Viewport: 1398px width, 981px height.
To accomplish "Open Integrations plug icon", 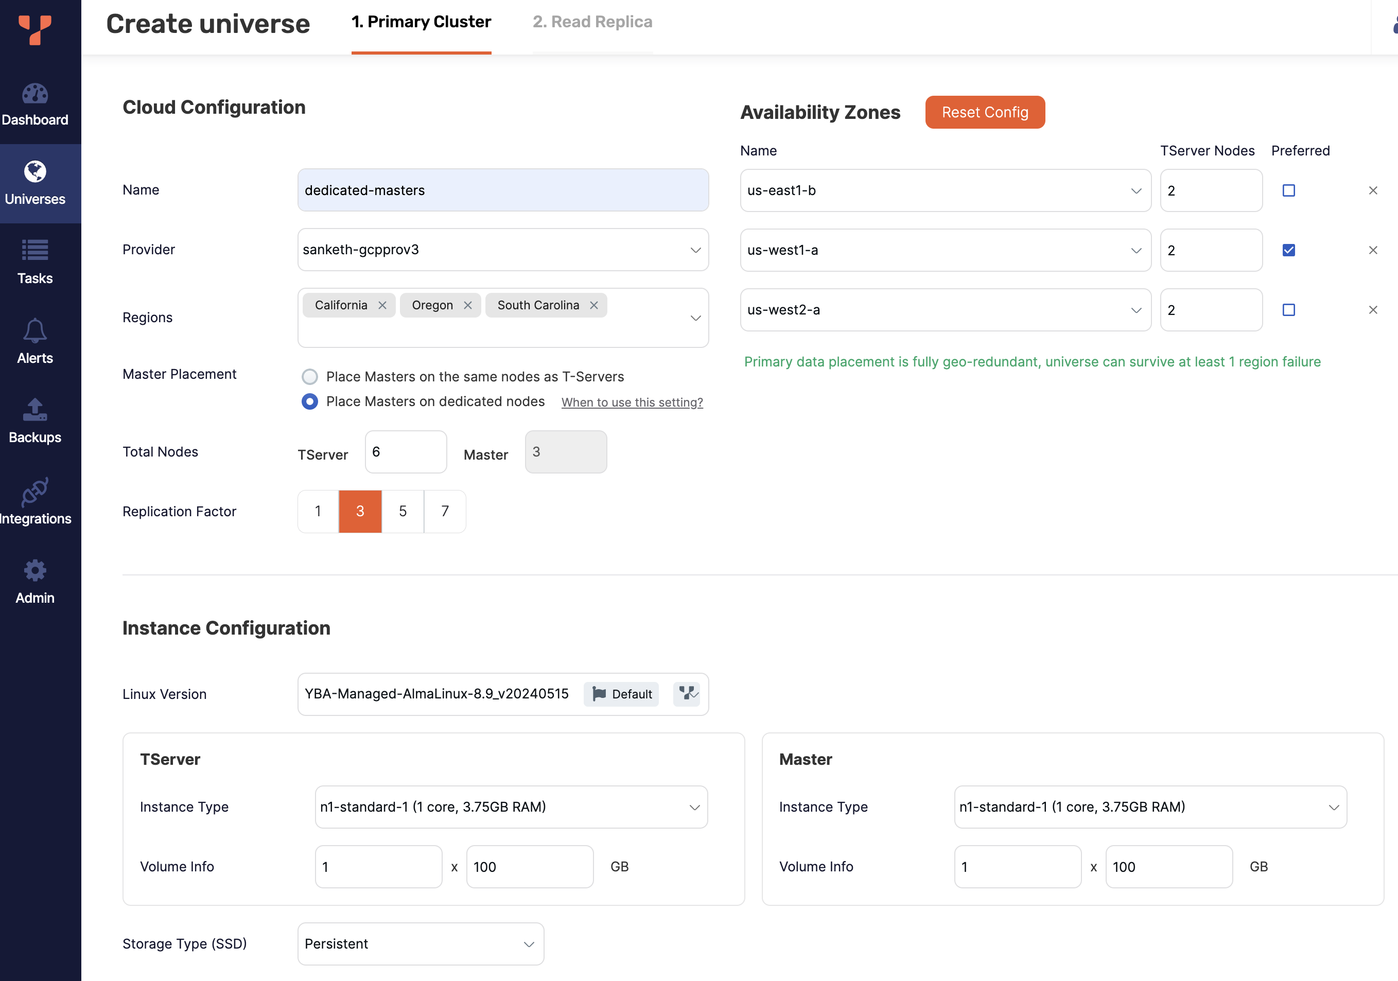I will [x=34, y=492].
